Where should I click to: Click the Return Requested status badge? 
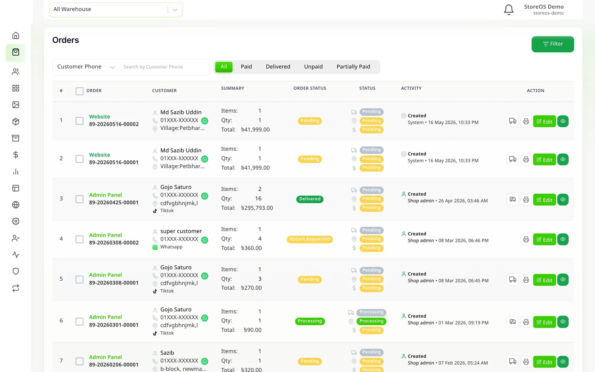pos(310,239)
